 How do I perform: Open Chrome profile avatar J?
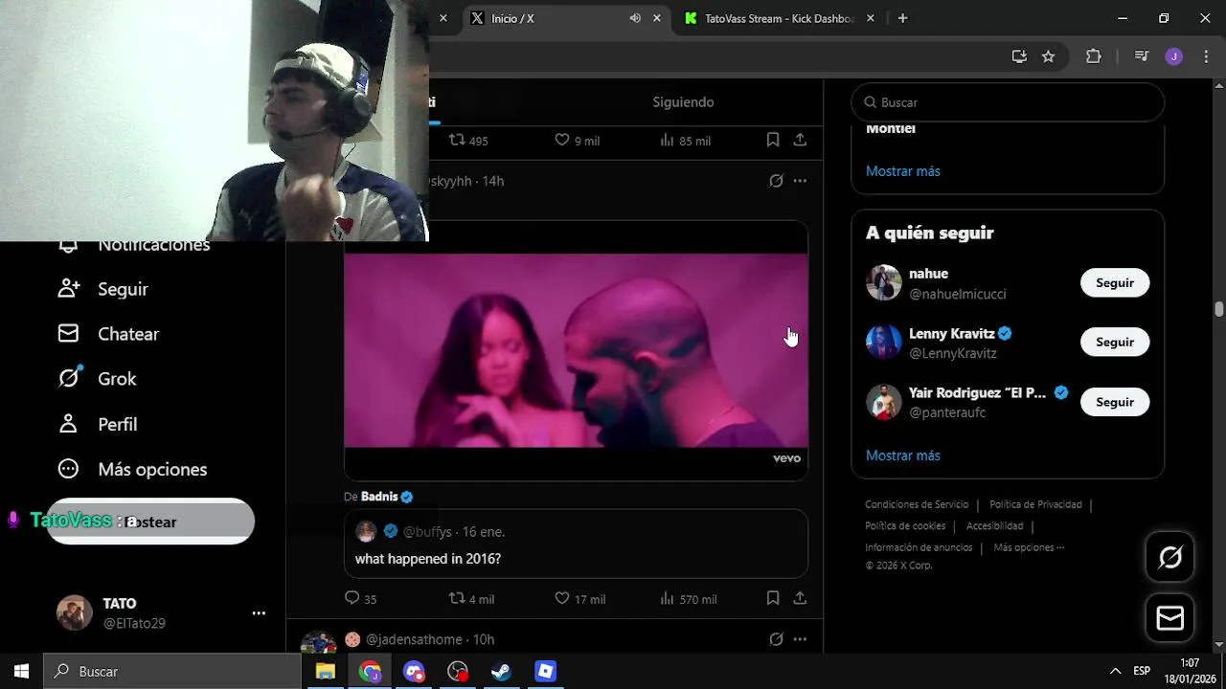[1173, 56]
